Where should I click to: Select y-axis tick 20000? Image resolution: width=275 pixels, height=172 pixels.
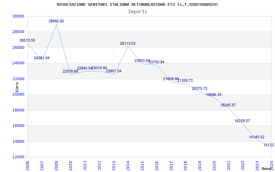[x=18, y=94]
